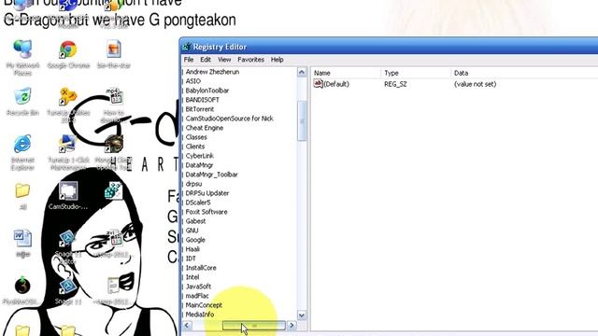Open the Recycle Bin desktop icon

tap(22, 102)
